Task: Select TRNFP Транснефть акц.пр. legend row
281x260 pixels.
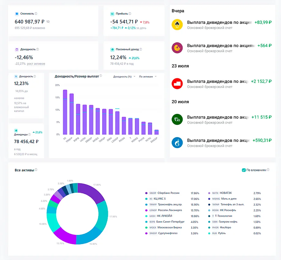Action: point(172,205)
